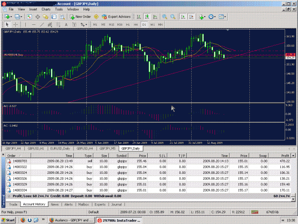Switch to H1 timeframe

pos(128,24)
